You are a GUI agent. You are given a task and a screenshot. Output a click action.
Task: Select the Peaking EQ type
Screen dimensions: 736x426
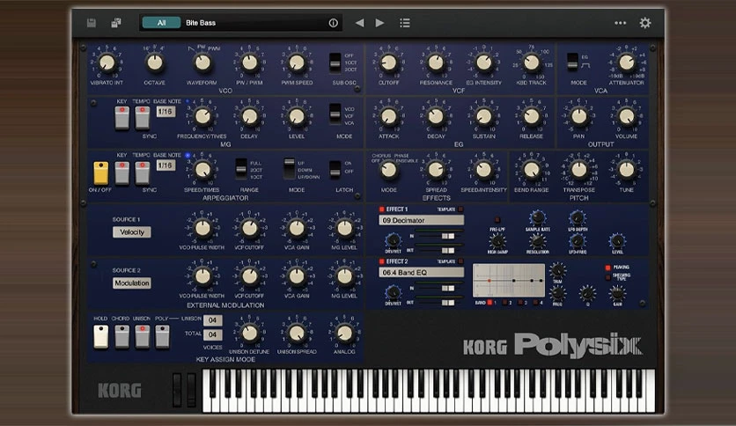[x=608, y=268]
